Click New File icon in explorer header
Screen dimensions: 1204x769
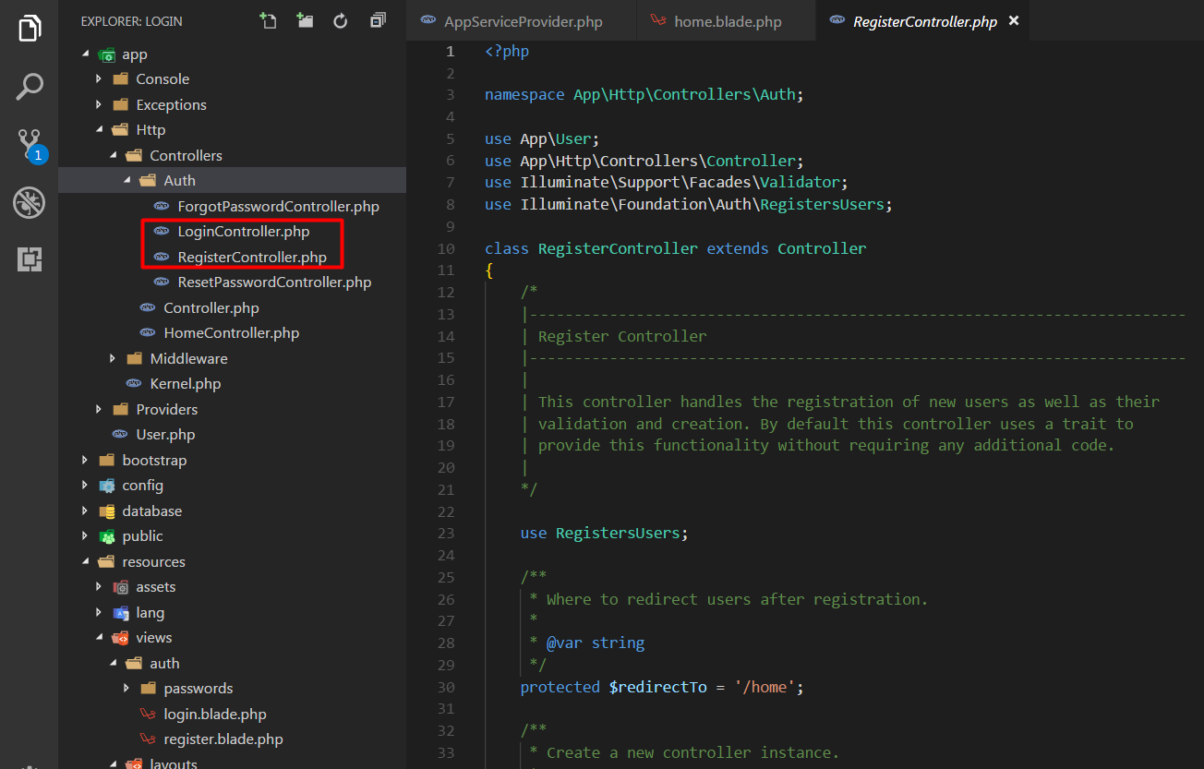point(269,20)
